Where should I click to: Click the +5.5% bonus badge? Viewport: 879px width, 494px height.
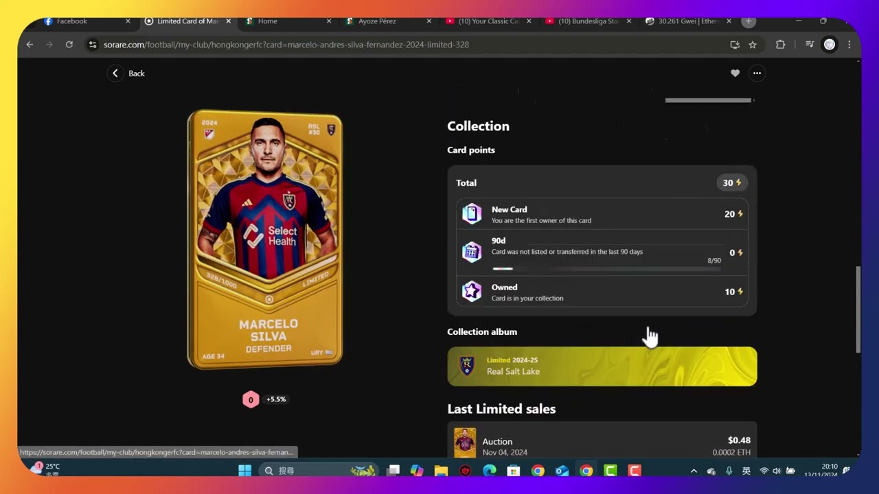pyautogui.click(x=276, y=399)
